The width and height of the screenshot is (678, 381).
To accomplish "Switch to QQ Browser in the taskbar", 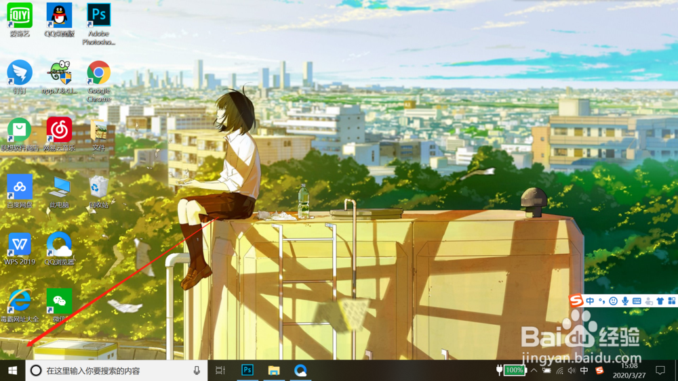I will pyautogui.click(x=300, y=371).
